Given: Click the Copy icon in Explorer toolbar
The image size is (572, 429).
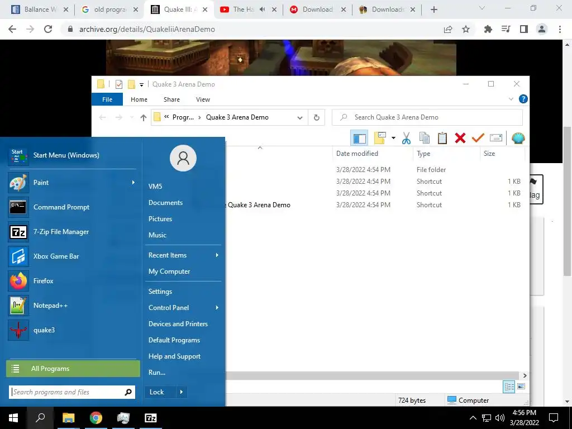Looking at the screenshot, I should 425,139.
